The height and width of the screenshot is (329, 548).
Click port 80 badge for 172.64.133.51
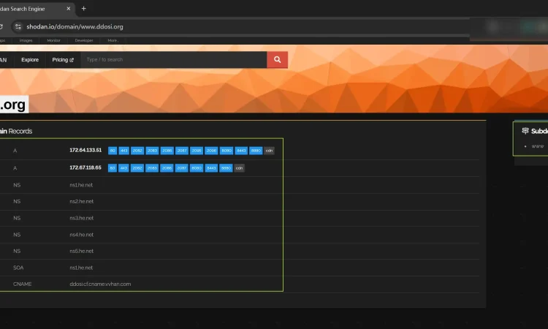pos(113,151)
